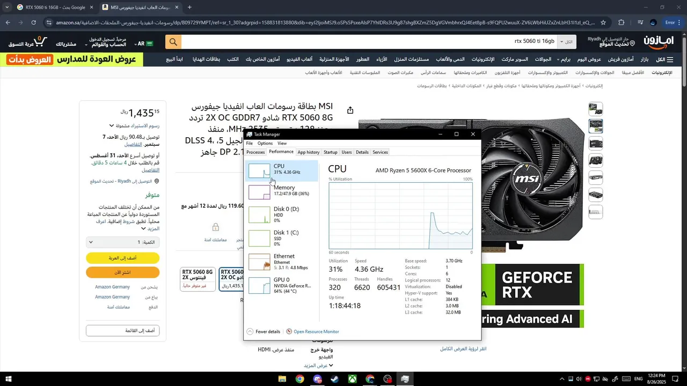Image resolution: width=687 pixels, height=386 pixels.
Task: Open the AR language selector dropdown
Action: pyautogui.click(x=145, y=43)
